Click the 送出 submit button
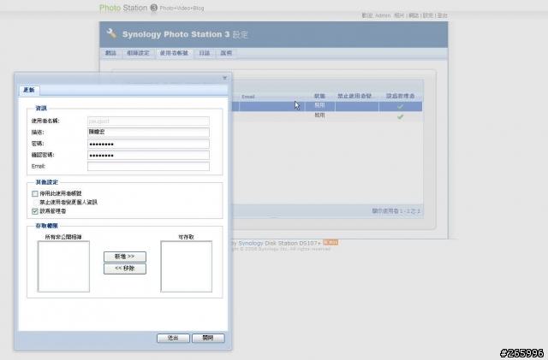The width and height of the screenshot is (548, 360). [173, 338]
